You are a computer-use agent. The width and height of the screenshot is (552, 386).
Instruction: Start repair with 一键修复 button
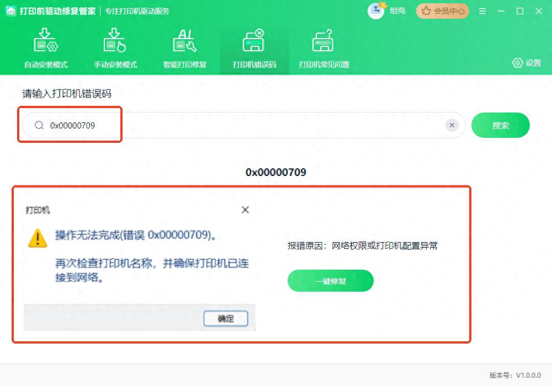tap(330, 281)
